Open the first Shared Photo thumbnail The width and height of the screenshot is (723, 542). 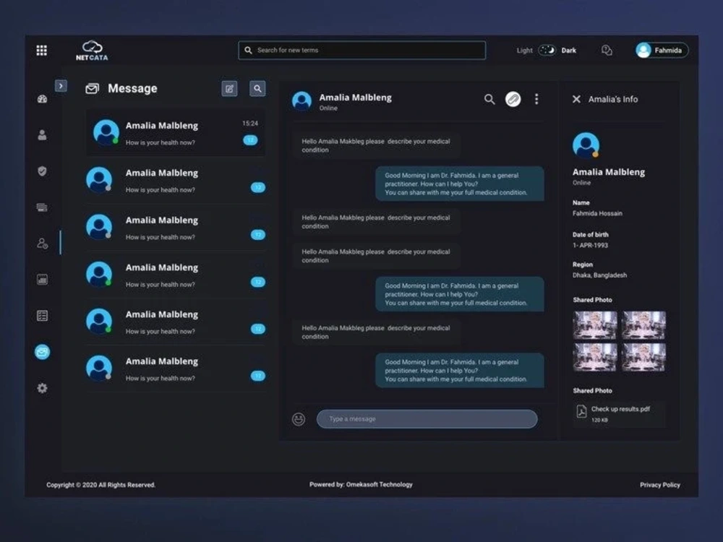[x=595, y=325]
